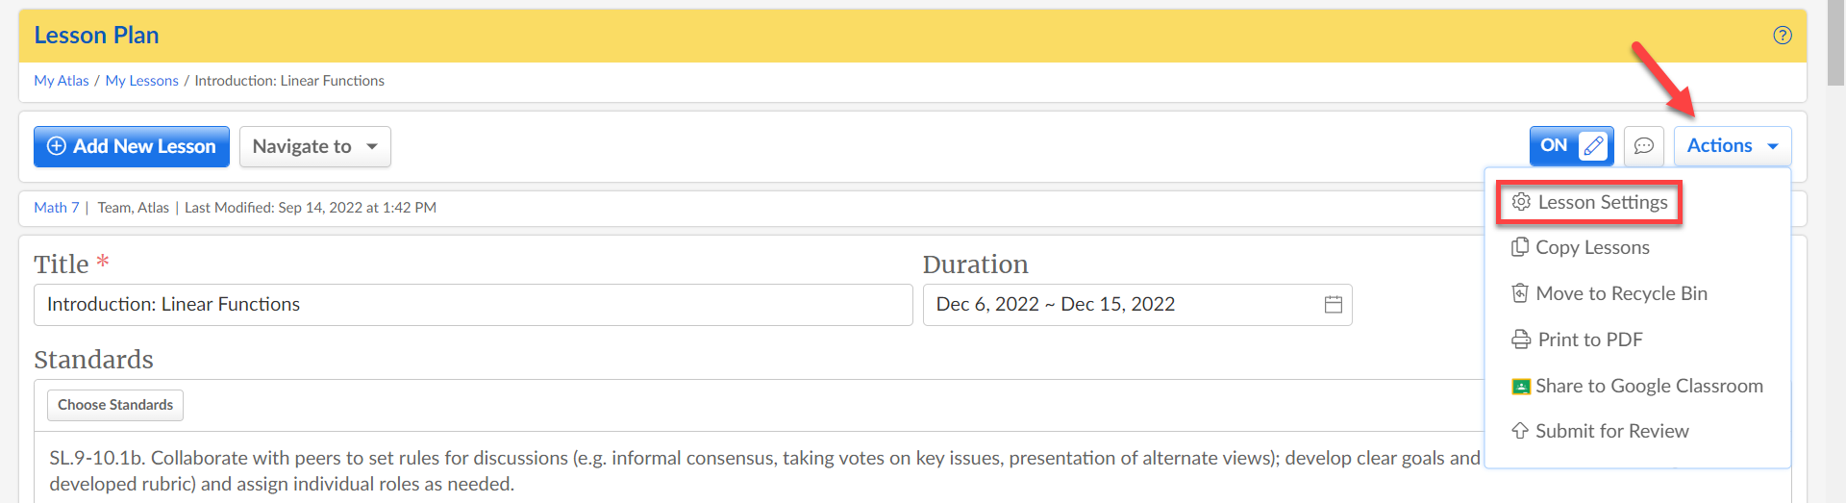Image resolution: width=1846 pixels, height=503 pixels.
Task: Select Copy Lessons from the menu
Action: 1581,247
